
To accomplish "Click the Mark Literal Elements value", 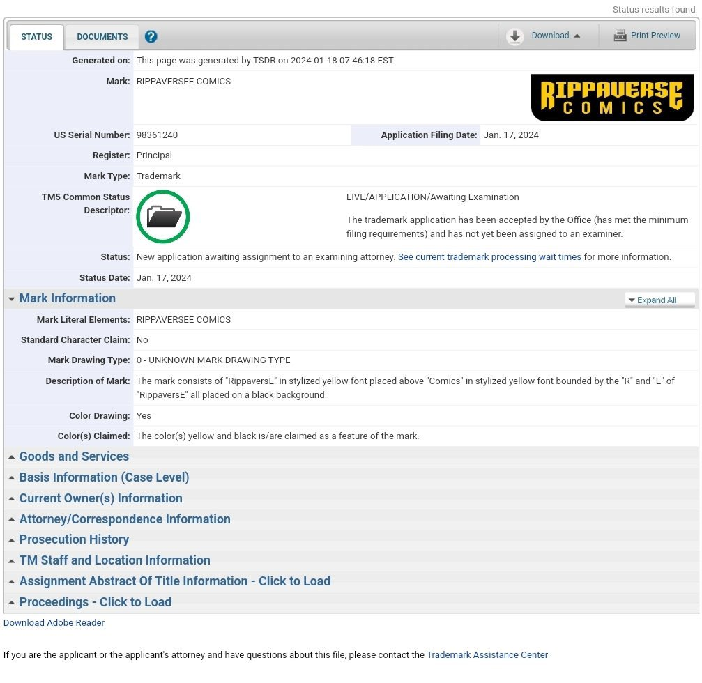I will pyautogui.click(x=183, y=320).
